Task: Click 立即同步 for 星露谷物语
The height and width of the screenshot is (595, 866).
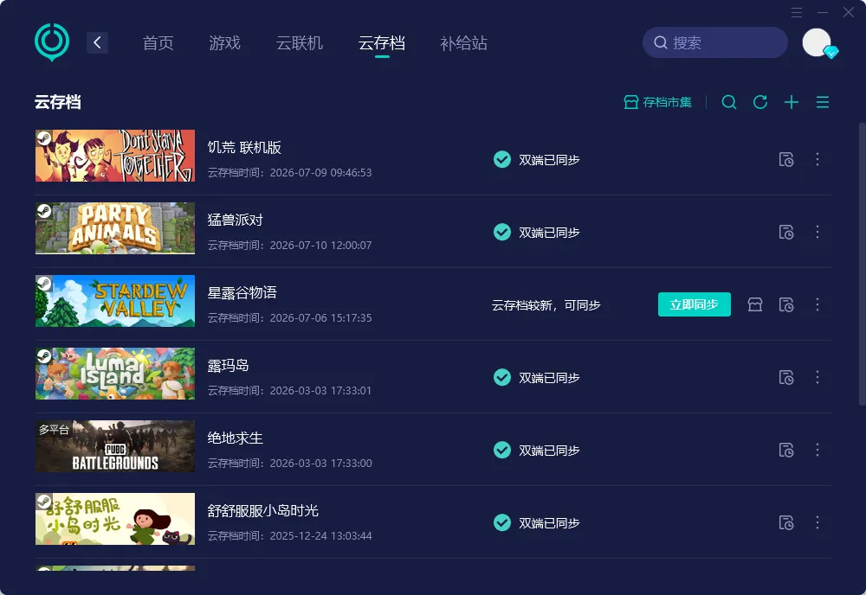Action: pos(695,304)
